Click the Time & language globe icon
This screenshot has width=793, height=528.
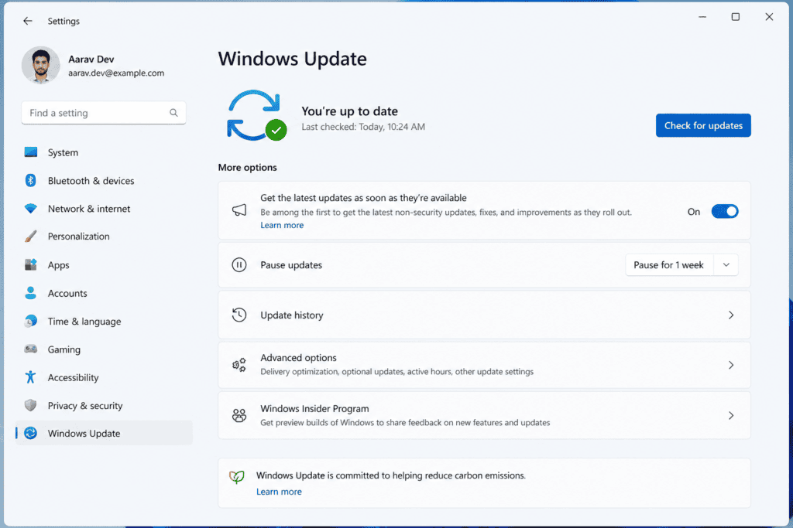(31, 321)
